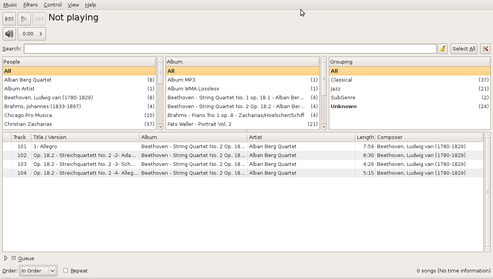Expand the 0:00 seek position button
Image resolution: width=493 pixels, height=279 pixels.
32,34
